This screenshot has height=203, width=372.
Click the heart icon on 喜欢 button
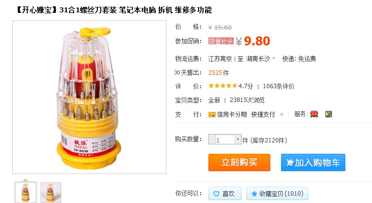216,194
